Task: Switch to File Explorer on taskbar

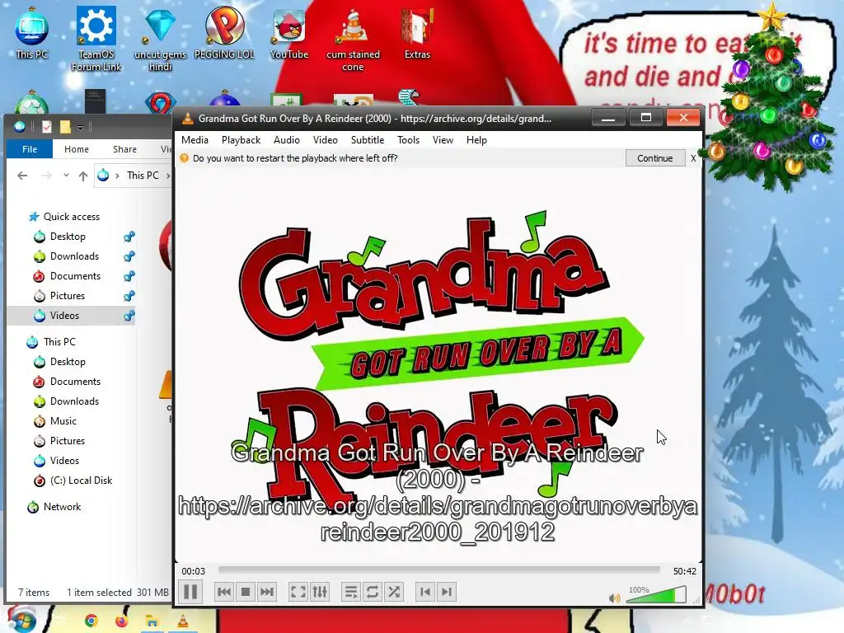Action: 152,621
